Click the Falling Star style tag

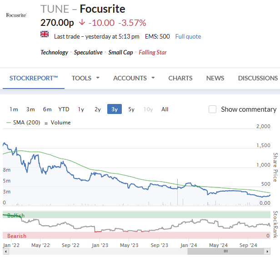153,52
